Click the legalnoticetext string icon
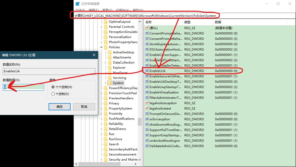 (x=147, y=108)
